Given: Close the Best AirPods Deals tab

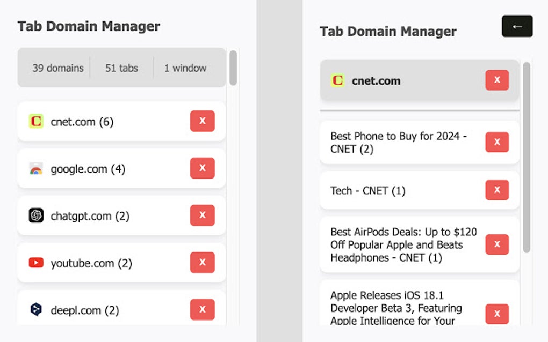Looking at the screenshot, I should [497, 244].
